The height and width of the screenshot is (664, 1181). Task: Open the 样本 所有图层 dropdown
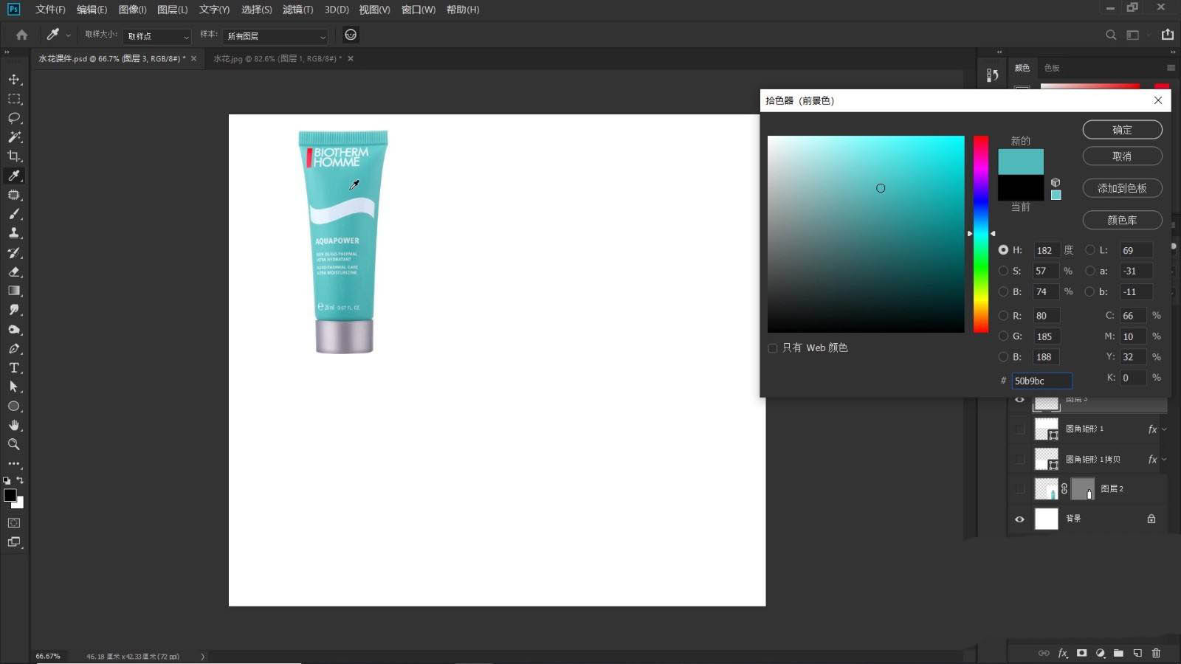point(275,36)
